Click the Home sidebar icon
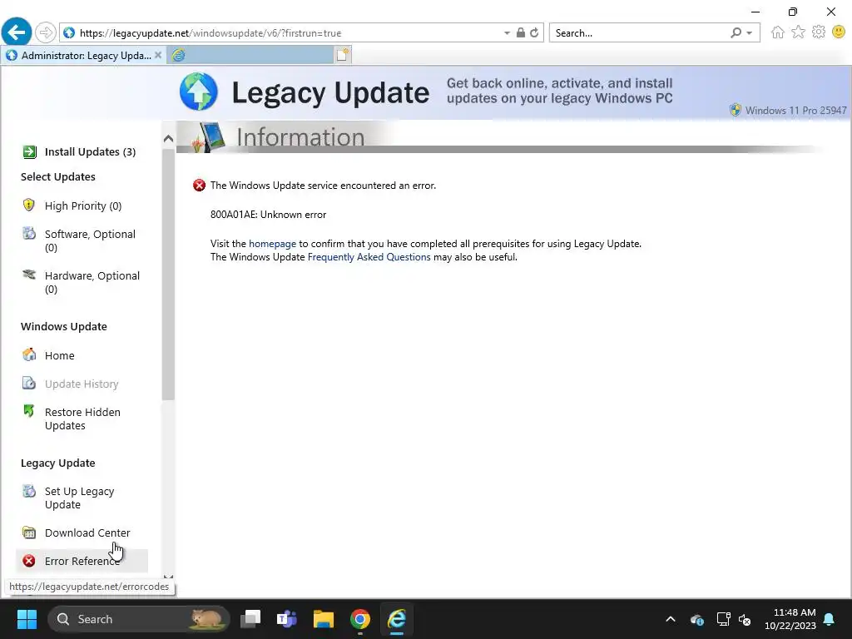Screen dimensions: 852x639 29,354
